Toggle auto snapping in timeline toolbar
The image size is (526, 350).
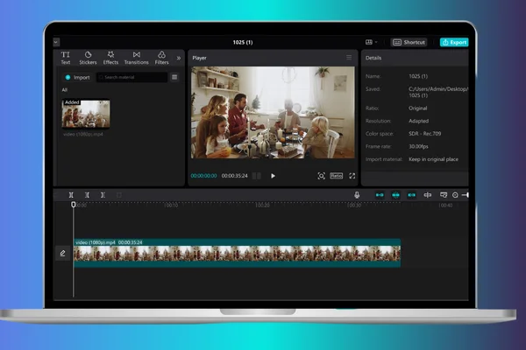(396, 195)
